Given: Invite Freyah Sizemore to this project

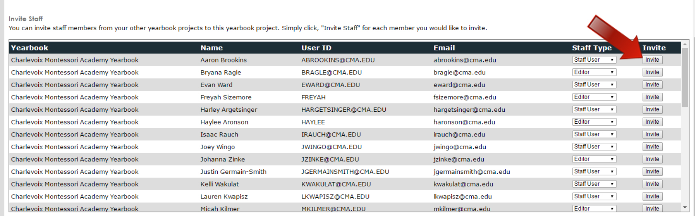Looking at the screenshot, I should coord(652,97).
